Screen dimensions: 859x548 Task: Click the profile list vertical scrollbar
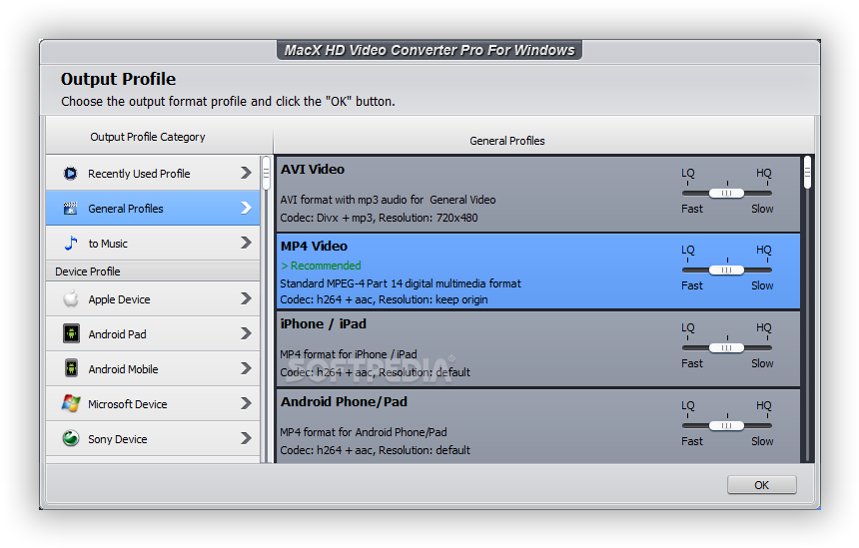(807, 172)
